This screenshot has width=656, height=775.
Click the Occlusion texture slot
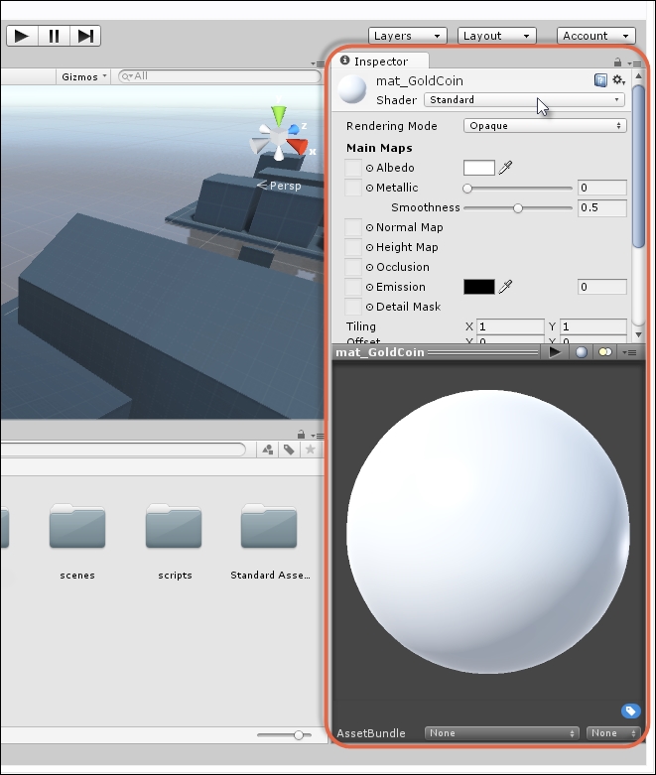click(x=353, y=267)
